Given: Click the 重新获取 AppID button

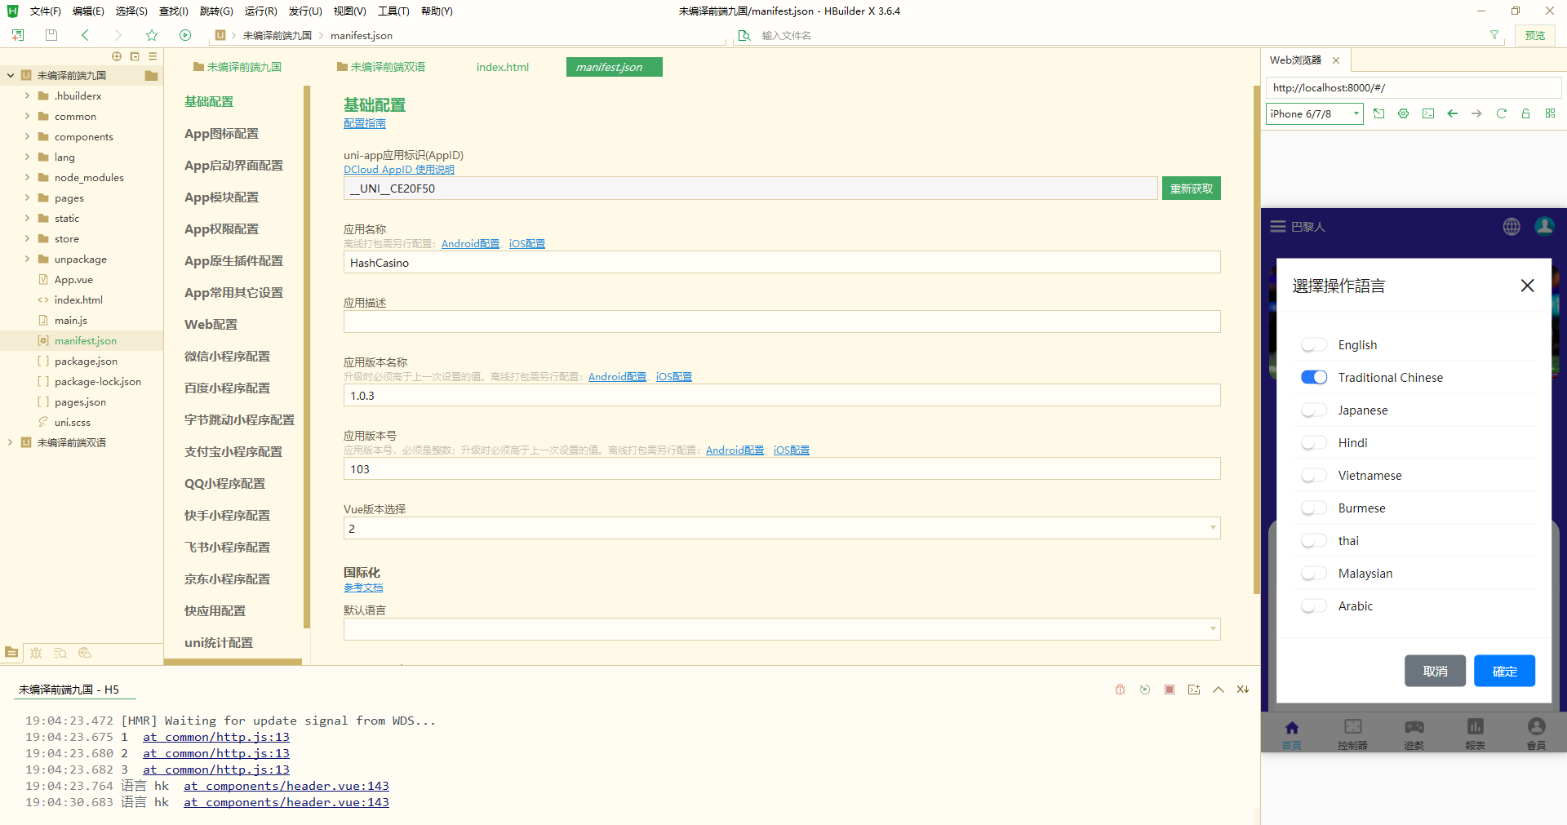Looking at the screenshot, I should coord(1192,189).
